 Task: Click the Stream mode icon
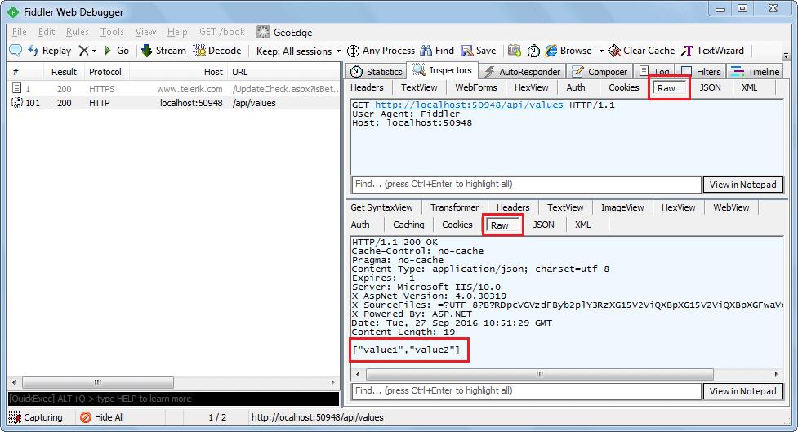pyautogui.click(x=147, y=51)
